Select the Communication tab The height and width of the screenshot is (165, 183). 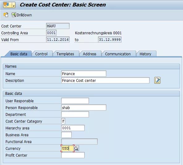[x=118, y=54]
